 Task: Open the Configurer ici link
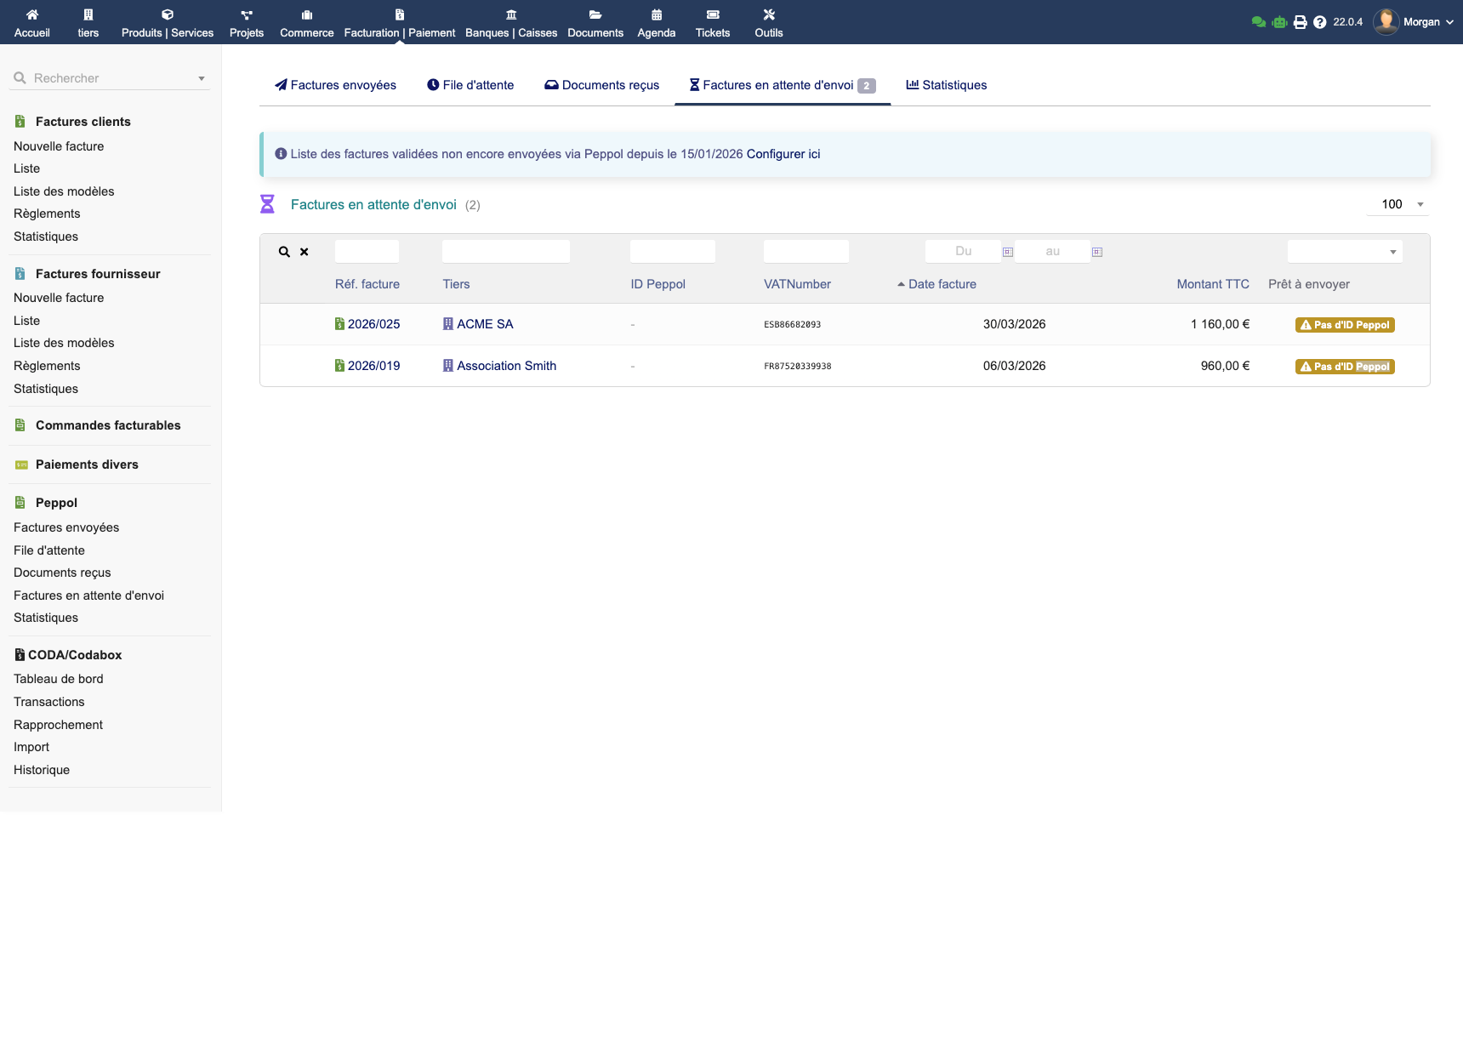click(x=783, y=154)
